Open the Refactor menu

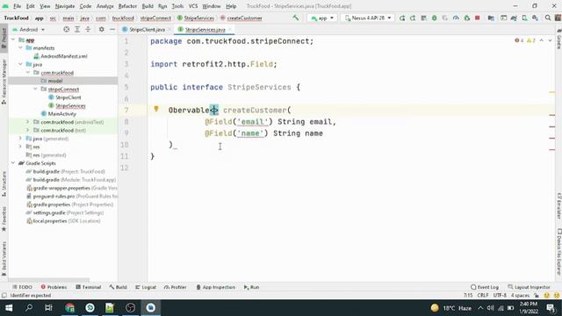127,6
